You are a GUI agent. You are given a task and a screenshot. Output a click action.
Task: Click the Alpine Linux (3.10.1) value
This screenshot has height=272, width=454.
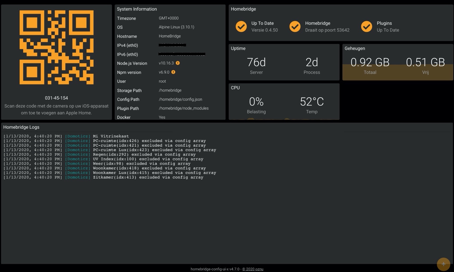pyautogui.click(x=176, y=27)
